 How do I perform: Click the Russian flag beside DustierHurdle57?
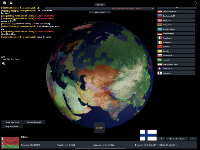coord(159,16)
